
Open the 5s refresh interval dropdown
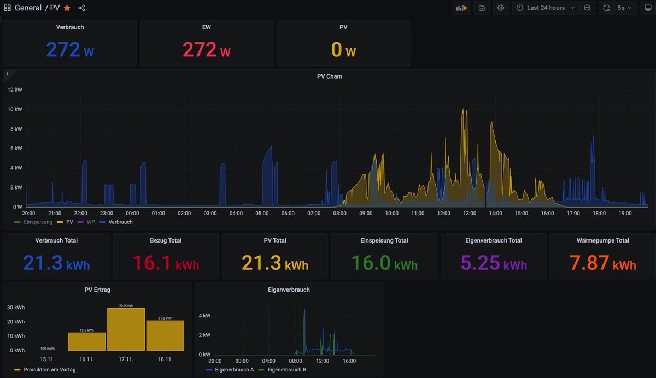624,8
